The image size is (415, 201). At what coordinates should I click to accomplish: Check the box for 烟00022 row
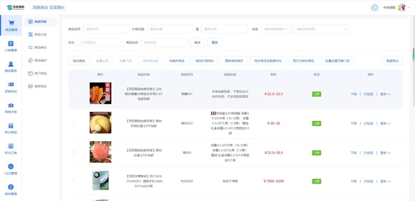(73, 124)
